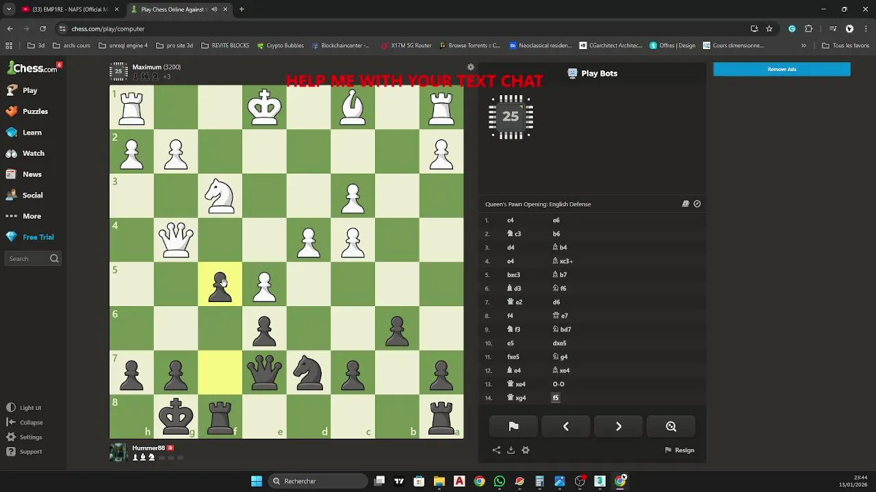The width and height of the screenshot is (876, 492).
Task: Open a new browser tab
Action: [x=242, y=10]
